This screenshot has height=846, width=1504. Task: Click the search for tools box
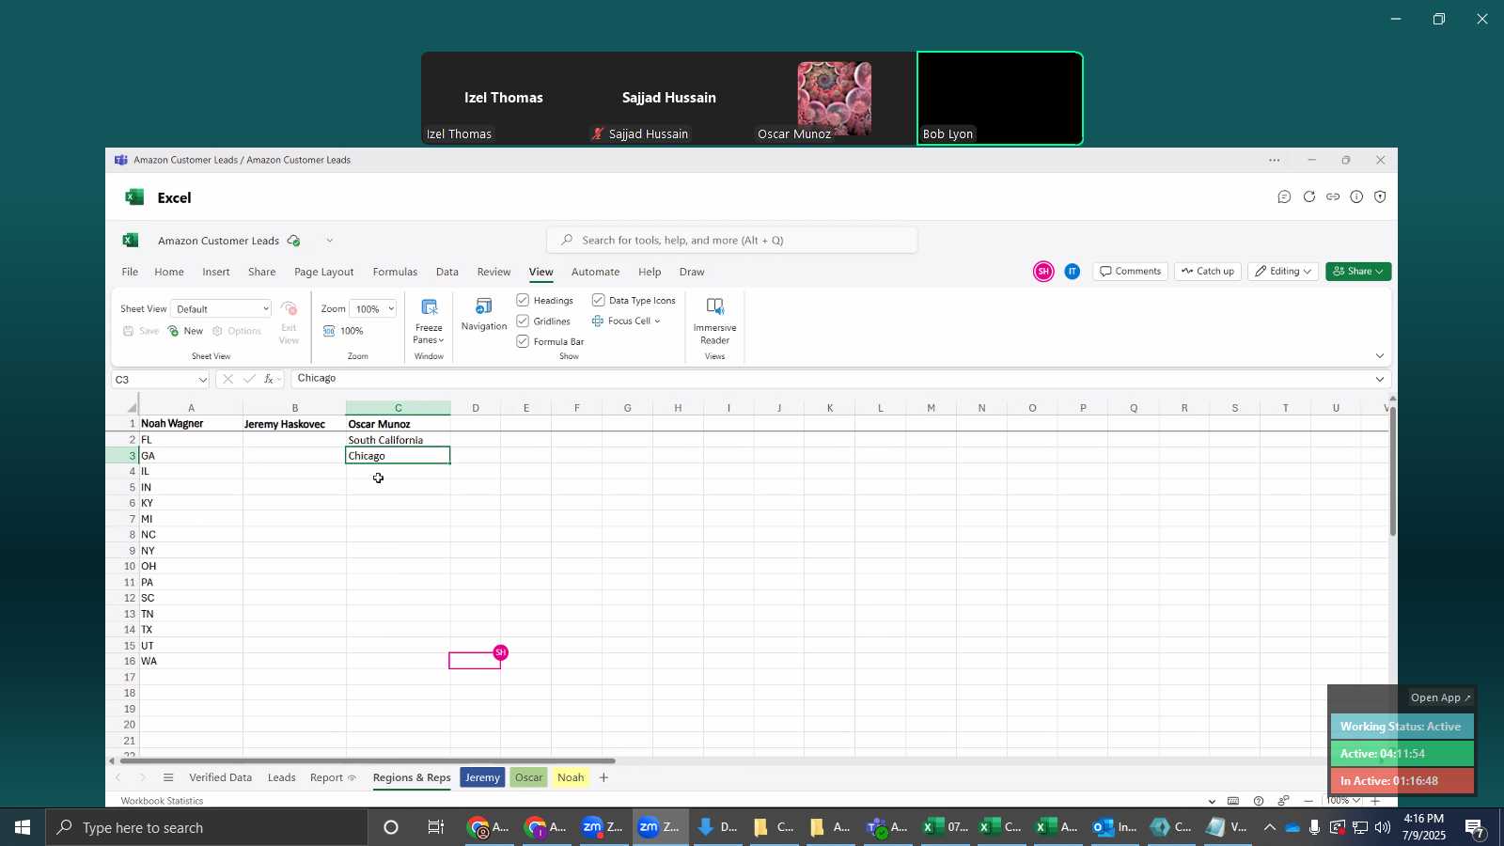coord(732,241)
